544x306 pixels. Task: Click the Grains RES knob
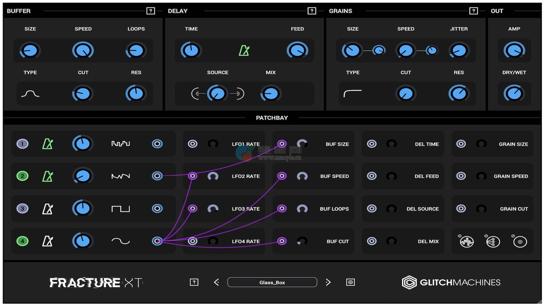coord(459,93)
